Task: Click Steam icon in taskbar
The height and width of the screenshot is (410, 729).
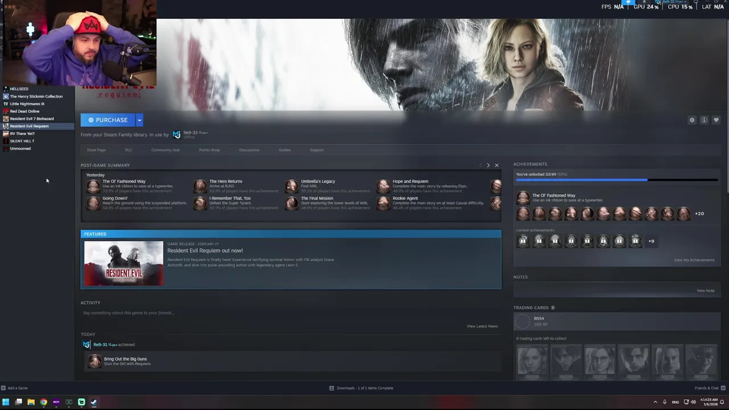Action: pos(94,402)
